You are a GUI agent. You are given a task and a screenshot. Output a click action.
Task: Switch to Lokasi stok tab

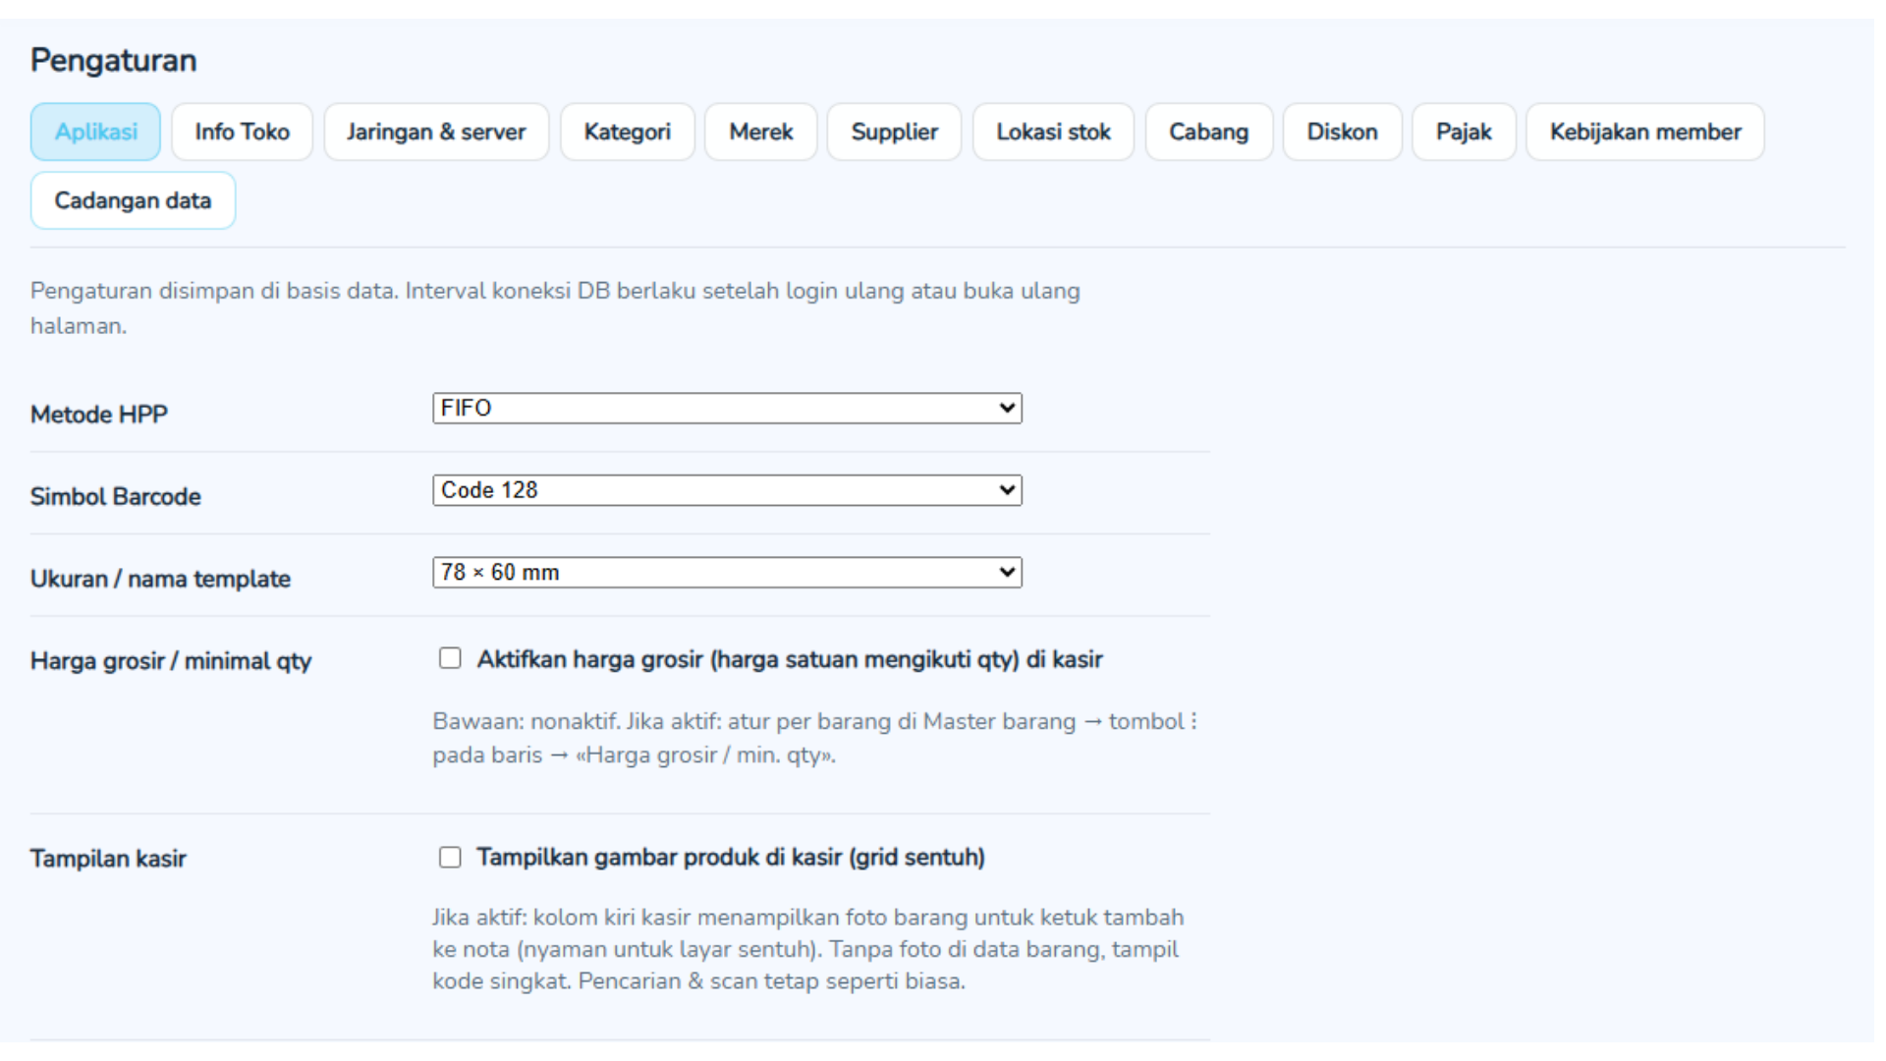1053,132
